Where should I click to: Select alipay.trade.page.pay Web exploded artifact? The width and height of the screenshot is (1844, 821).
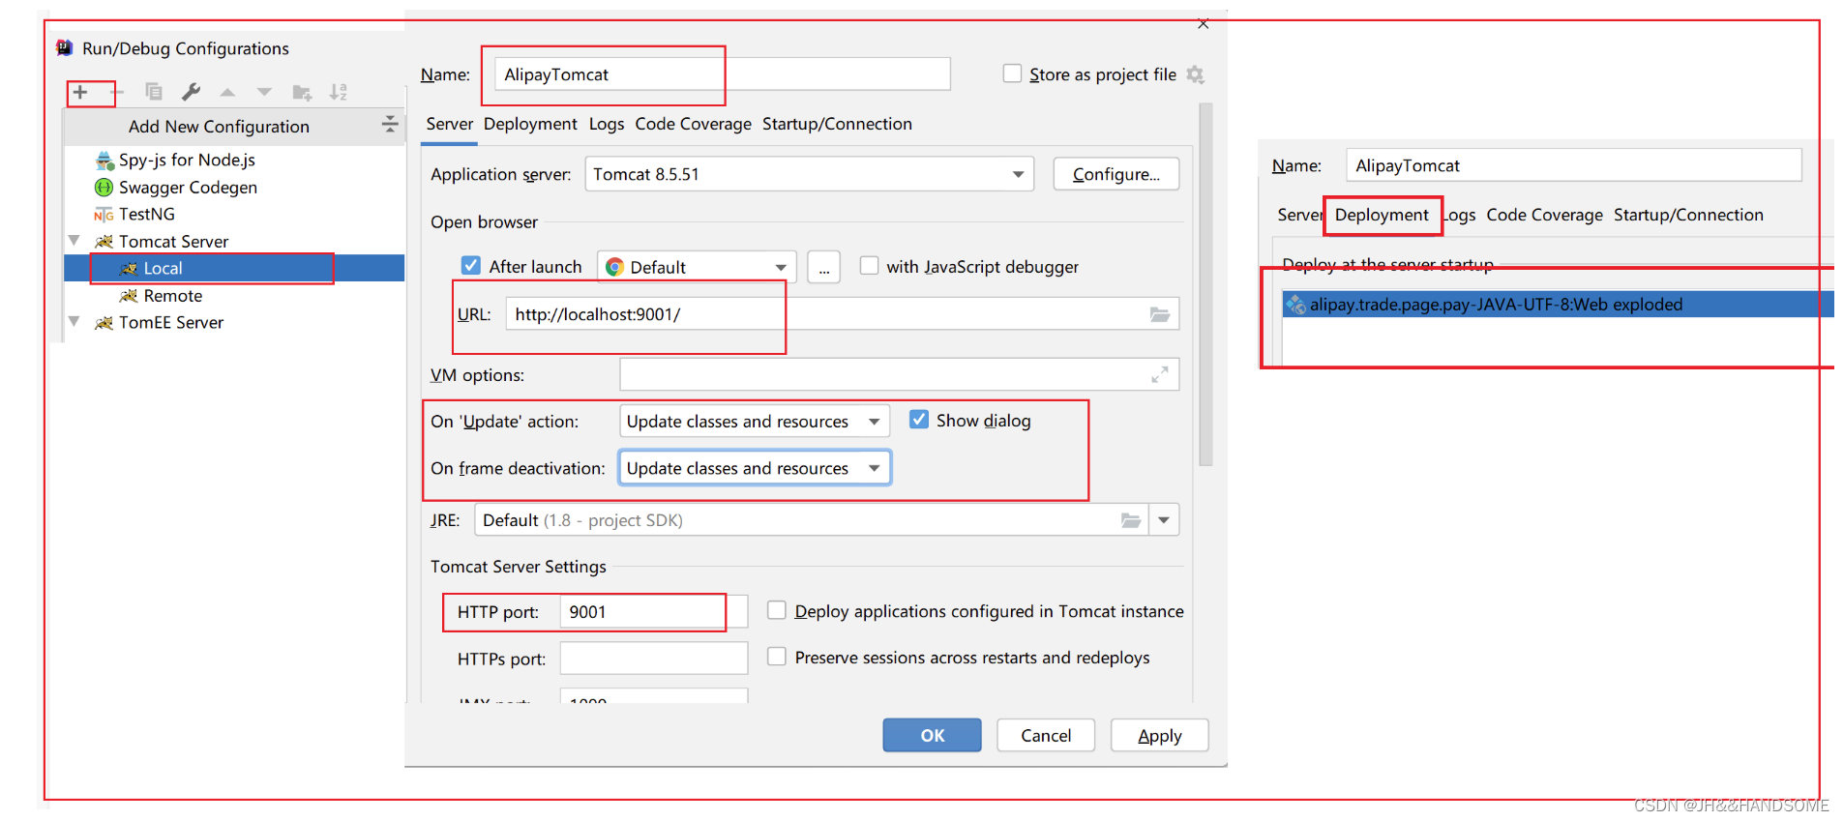[x=1558, y=305]
